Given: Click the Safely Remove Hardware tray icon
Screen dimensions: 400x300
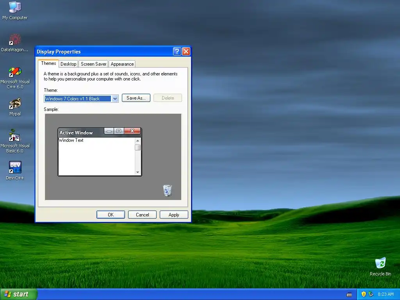Looking at the screenshot, I should click(x=371, y=294).
